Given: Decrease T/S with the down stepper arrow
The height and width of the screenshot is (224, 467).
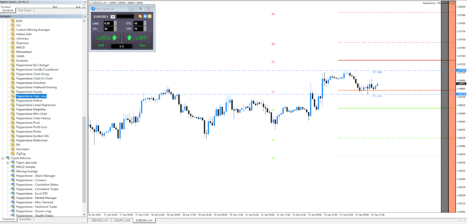Looking at the screenshot, I should point(145,25).
